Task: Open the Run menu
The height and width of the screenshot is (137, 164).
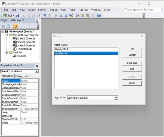Action: point(63,10)
